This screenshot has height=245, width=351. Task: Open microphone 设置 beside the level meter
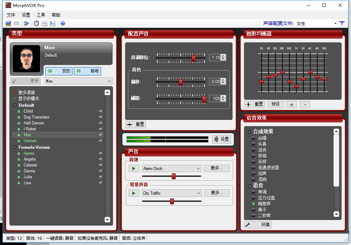221,139
